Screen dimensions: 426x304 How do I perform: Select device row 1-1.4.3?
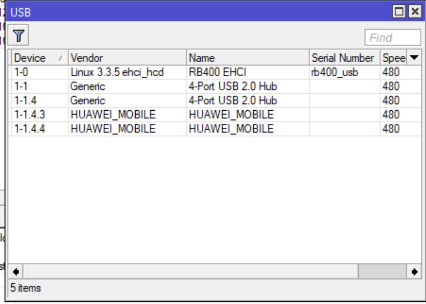coord(215,114)
